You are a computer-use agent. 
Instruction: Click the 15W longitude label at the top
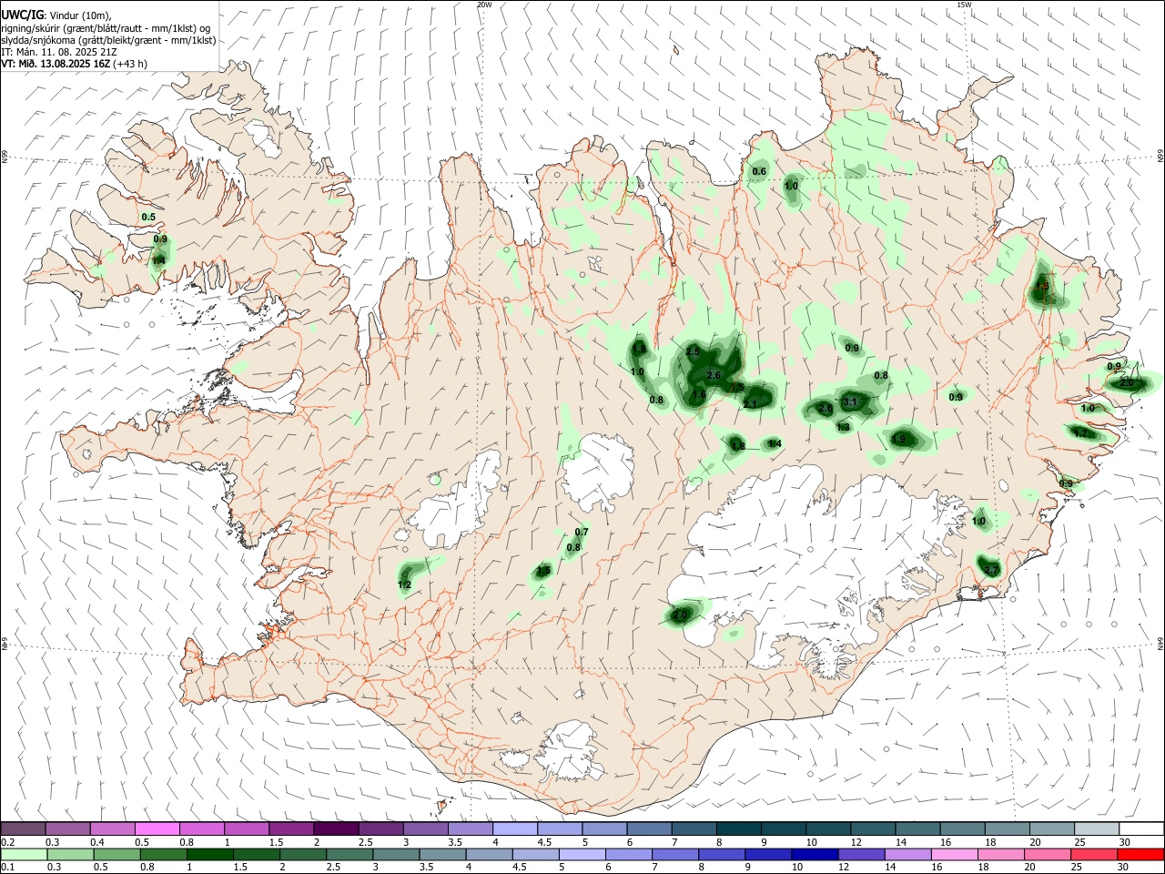click(x=965, y=5)
